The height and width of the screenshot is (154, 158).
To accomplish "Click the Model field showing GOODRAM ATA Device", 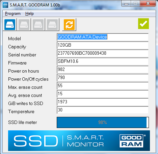I will point(103,37).
